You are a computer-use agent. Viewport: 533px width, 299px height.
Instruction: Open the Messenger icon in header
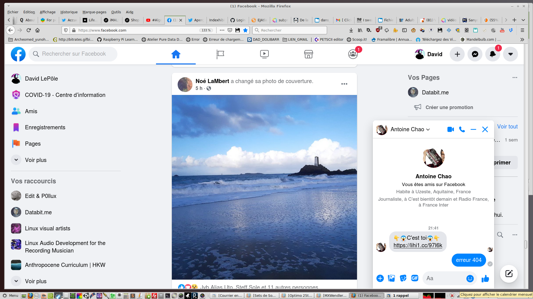[x=475, y=54]
